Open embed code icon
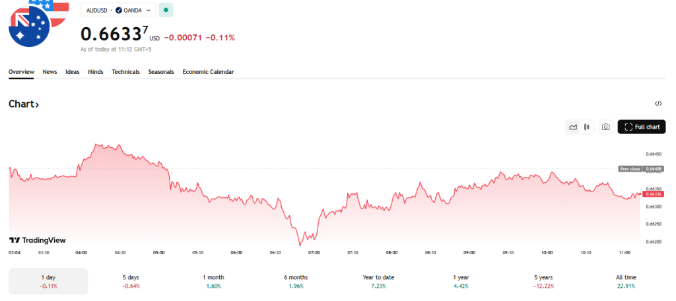 pos(658,104)
